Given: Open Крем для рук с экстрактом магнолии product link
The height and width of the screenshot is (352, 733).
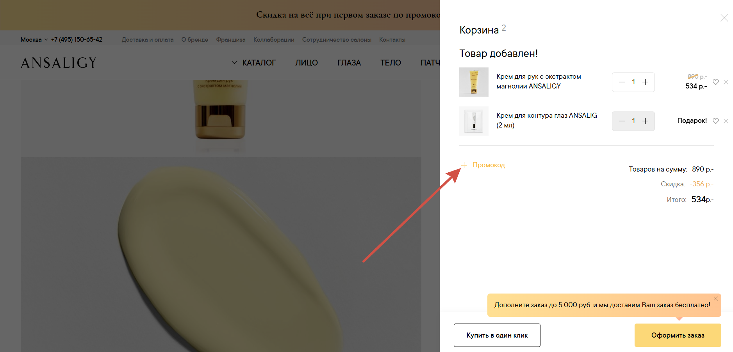Looking at the screenshot, I should coord(539,81).
